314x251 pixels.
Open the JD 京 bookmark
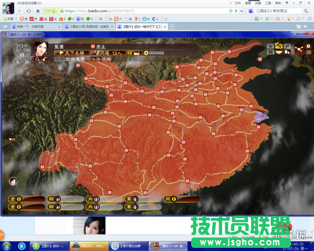click(34, 19)
